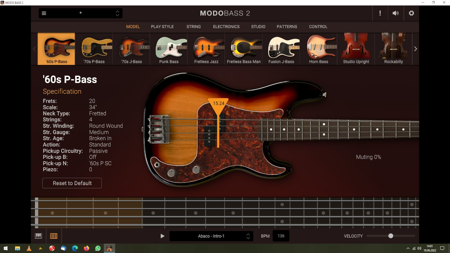Image resolution: width=450 pixels, height=253 pixels.
Task: Open the CONTROL tab
Action: point(318,27)
